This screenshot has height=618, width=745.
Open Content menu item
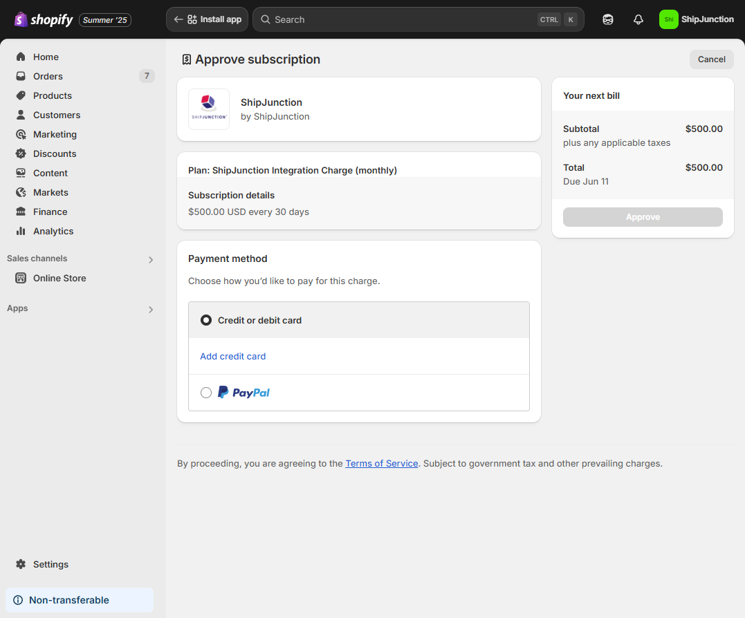(x=50, y=174)
